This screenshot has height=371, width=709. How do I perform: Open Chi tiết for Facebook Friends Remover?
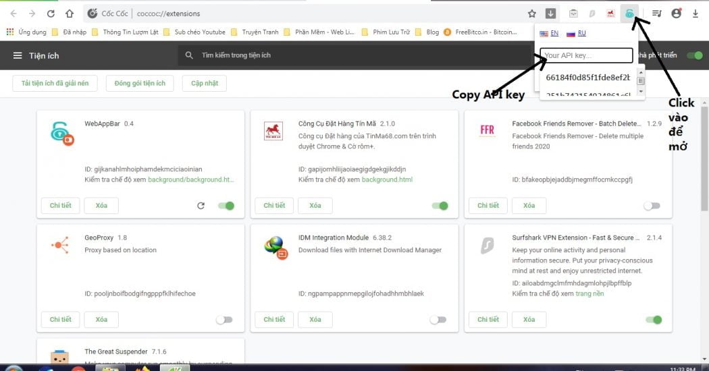(488, 206)
